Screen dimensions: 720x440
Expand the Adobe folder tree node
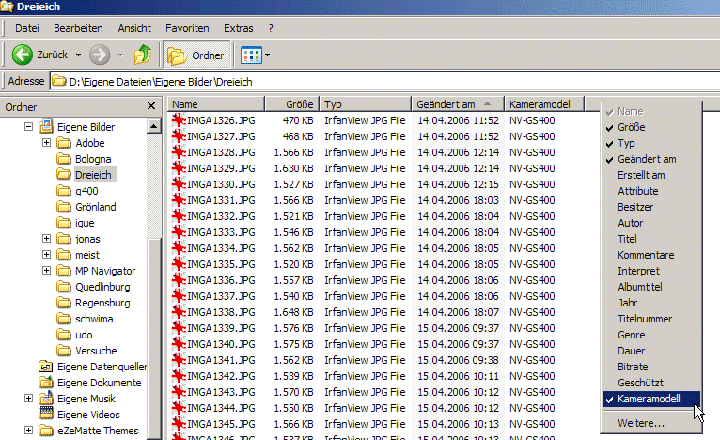click(47, 143)
